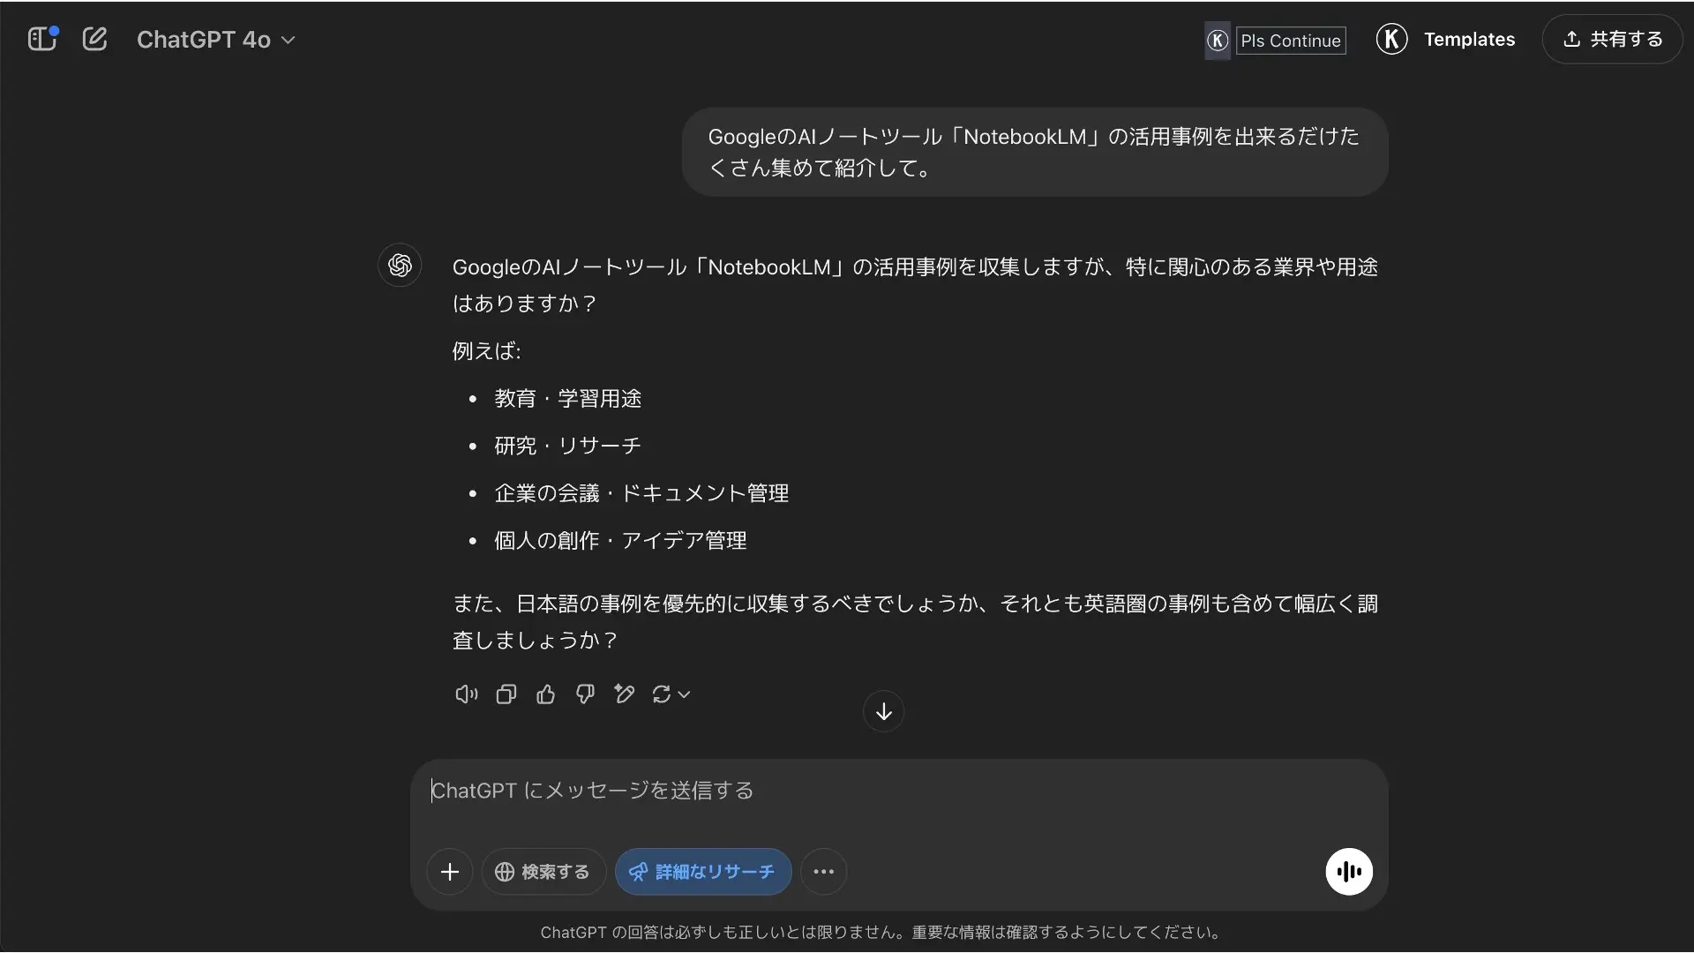
Task: Open the ChatGPT 4o model dropdown
Action: click(216, 40)
